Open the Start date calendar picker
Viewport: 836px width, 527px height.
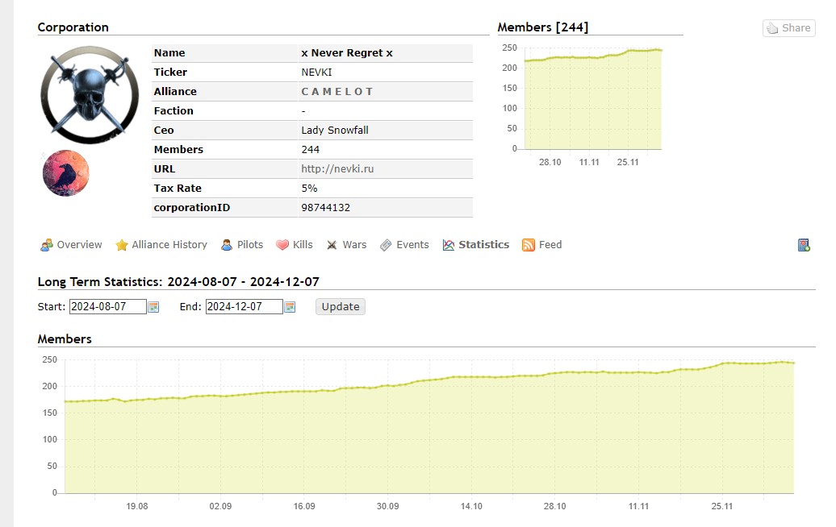tap(153, 307)
